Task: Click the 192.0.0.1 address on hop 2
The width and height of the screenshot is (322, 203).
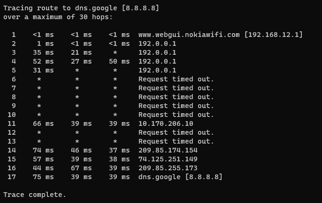Action: pyautogui.click(x=157, y=43)
